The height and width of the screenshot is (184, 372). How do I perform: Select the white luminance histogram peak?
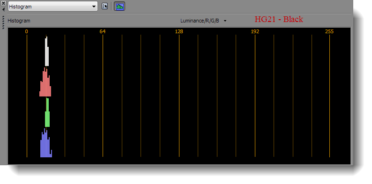click(47, 51)
